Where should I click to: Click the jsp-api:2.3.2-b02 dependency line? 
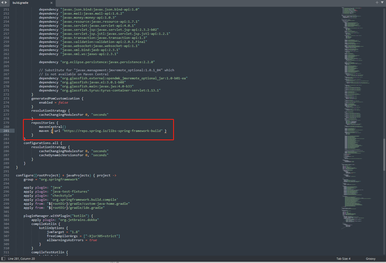point(99,30)
